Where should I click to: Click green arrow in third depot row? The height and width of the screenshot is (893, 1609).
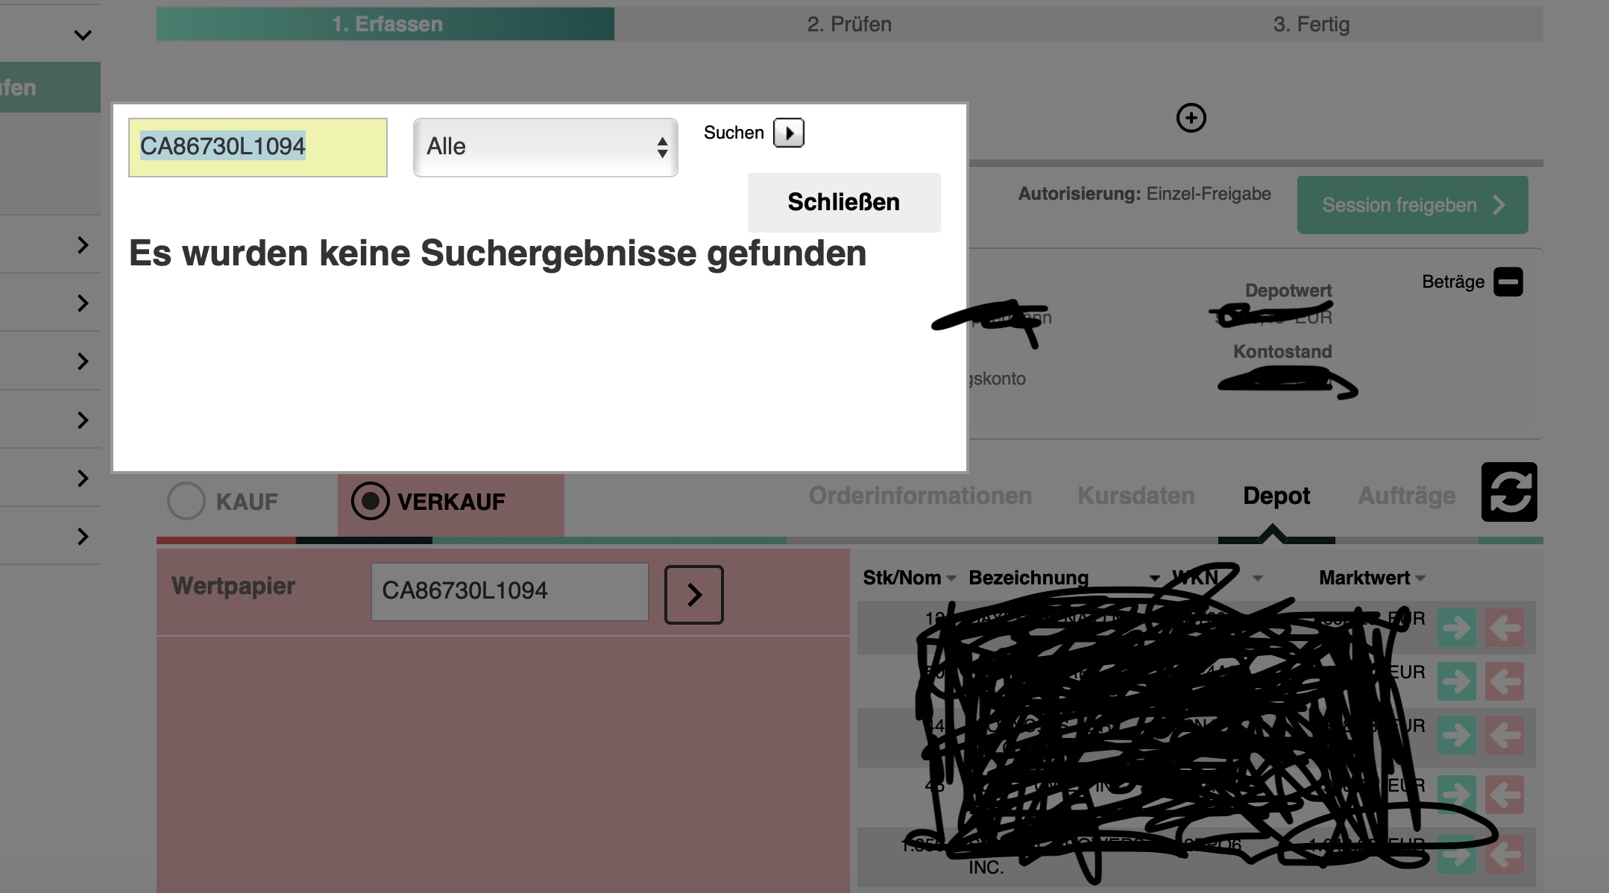tap(1456, 735)
